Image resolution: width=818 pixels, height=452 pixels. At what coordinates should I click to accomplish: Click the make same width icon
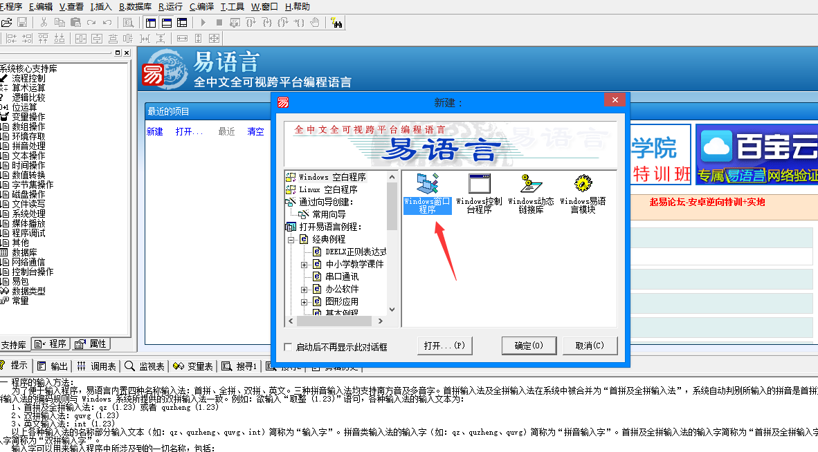182,38
